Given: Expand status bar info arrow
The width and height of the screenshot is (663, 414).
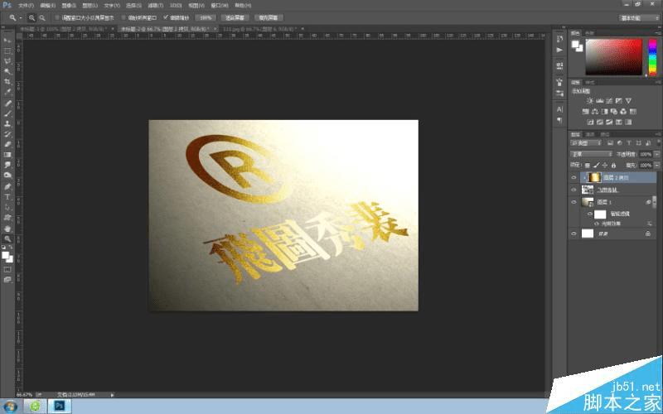Looking at the screenshot, I should click(112, 395).
